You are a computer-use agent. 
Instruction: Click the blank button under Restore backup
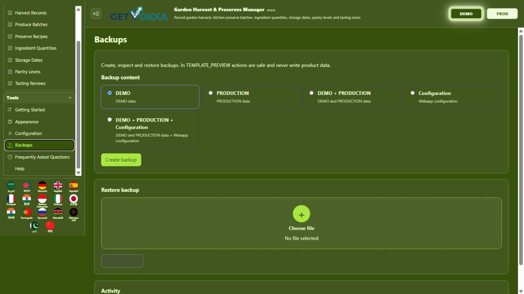pyautogui.click(x=122, y=261)
